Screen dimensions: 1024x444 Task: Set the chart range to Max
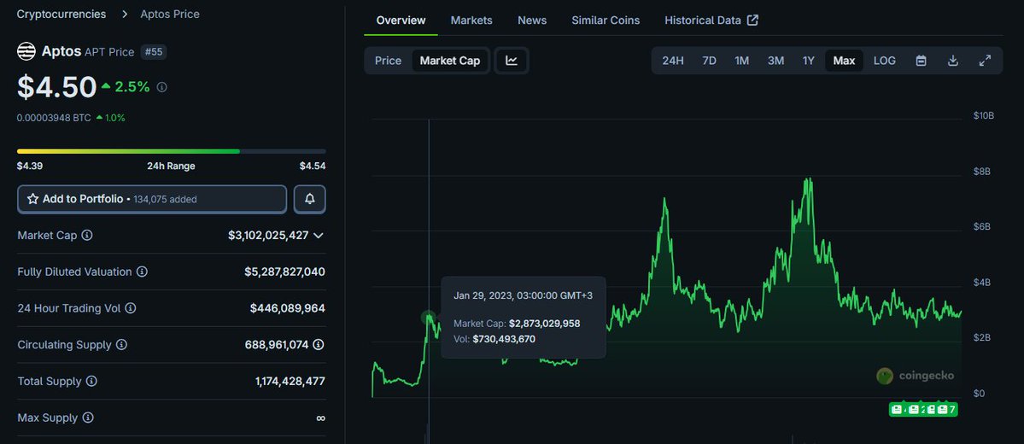coord(844,61)
